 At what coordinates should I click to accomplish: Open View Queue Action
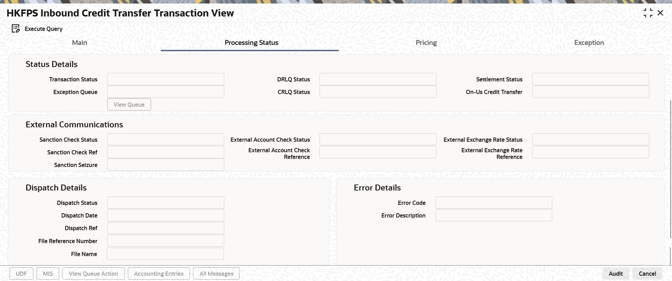93,274
